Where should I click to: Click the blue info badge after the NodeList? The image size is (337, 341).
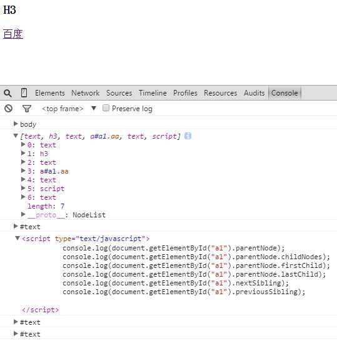pyautogui.click(x=188, y=136)
